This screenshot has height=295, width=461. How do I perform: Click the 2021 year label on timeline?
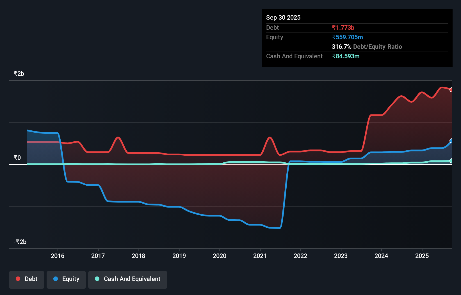pos(260,256)
